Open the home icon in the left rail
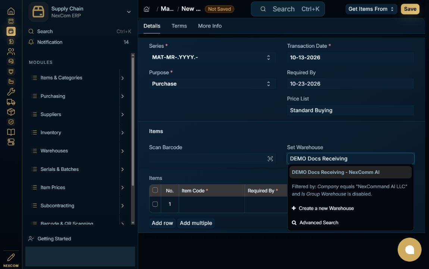 (11, 11)
